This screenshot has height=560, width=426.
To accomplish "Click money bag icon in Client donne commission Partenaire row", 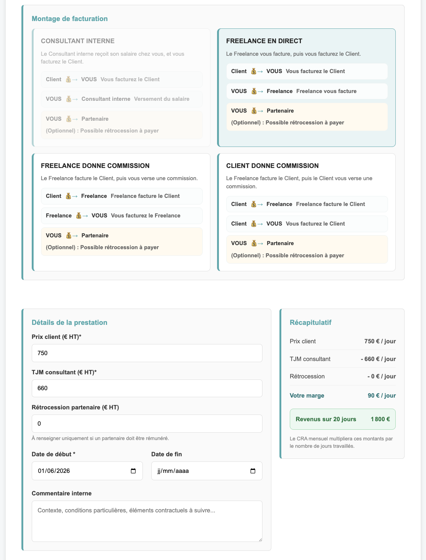I will pyautogui.click(x=254, y=243).
